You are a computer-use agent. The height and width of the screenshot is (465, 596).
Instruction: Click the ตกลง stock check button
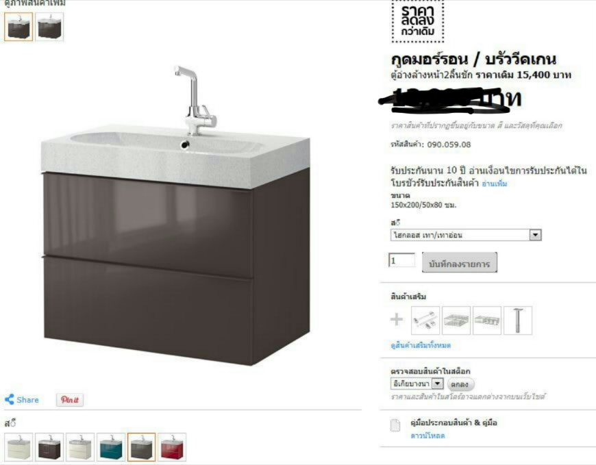tap(460, 384)
